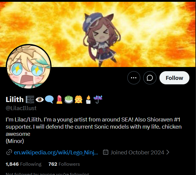
Task: View the 1,846 Following list
Action: point(23,164)
